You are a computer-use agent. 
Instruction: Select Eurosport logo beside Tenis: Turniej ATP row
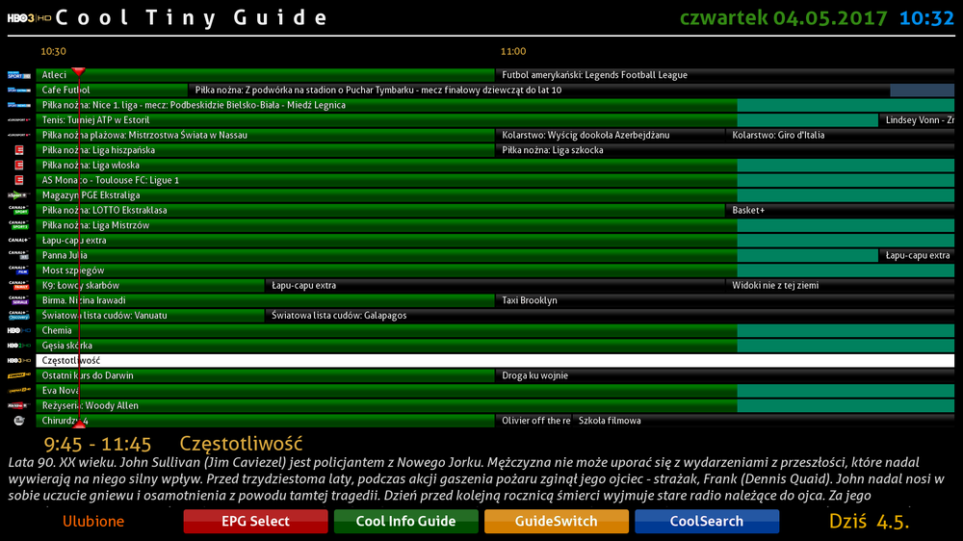[19, 120]
